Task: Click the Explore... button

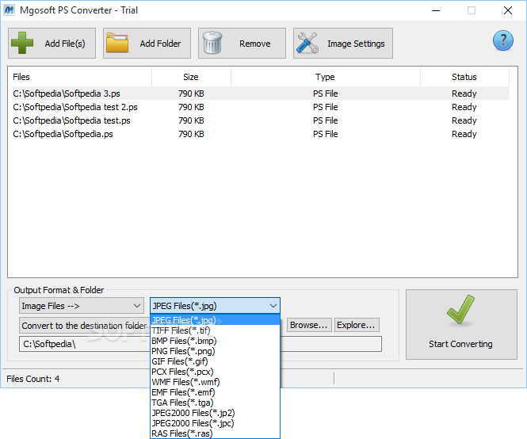Action: (357, 325)
